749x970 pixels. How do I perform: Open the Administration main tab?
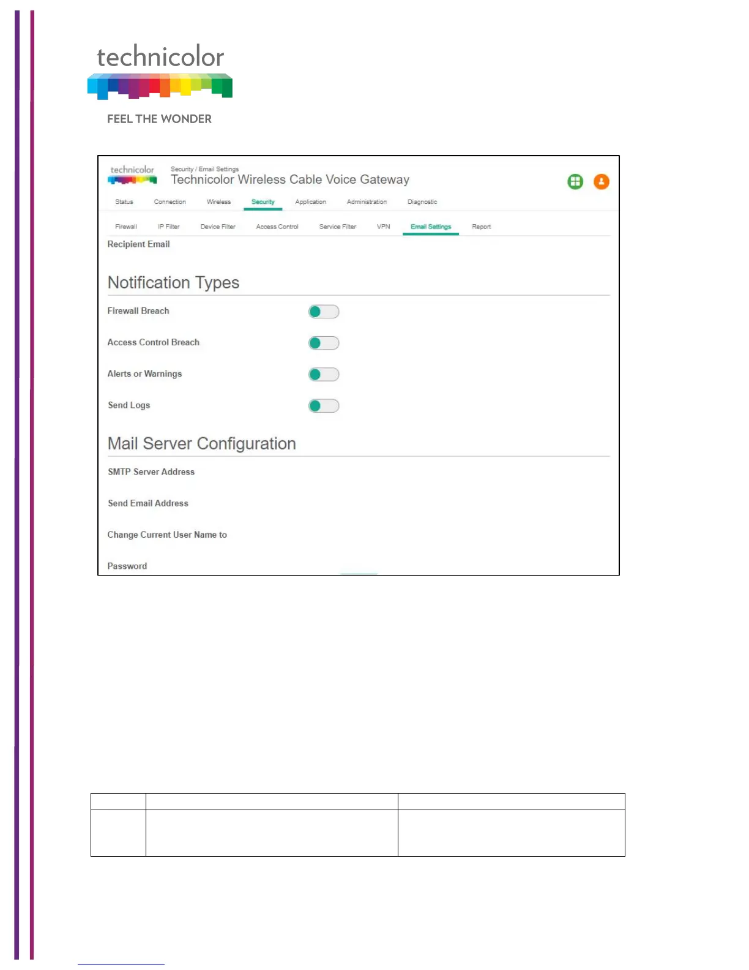pyautogui.click(x=367, y=202)
